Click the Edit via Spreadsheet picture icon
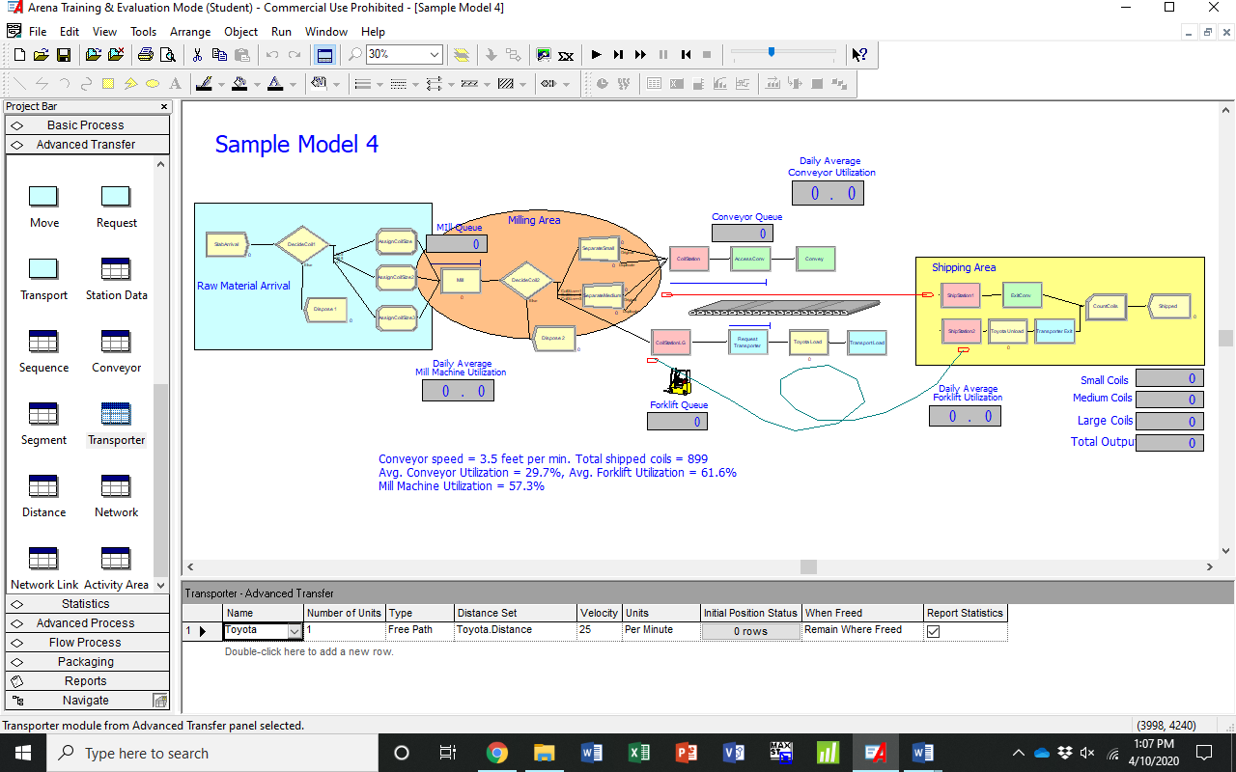The image size is (1236, 772). coord(544,55)
